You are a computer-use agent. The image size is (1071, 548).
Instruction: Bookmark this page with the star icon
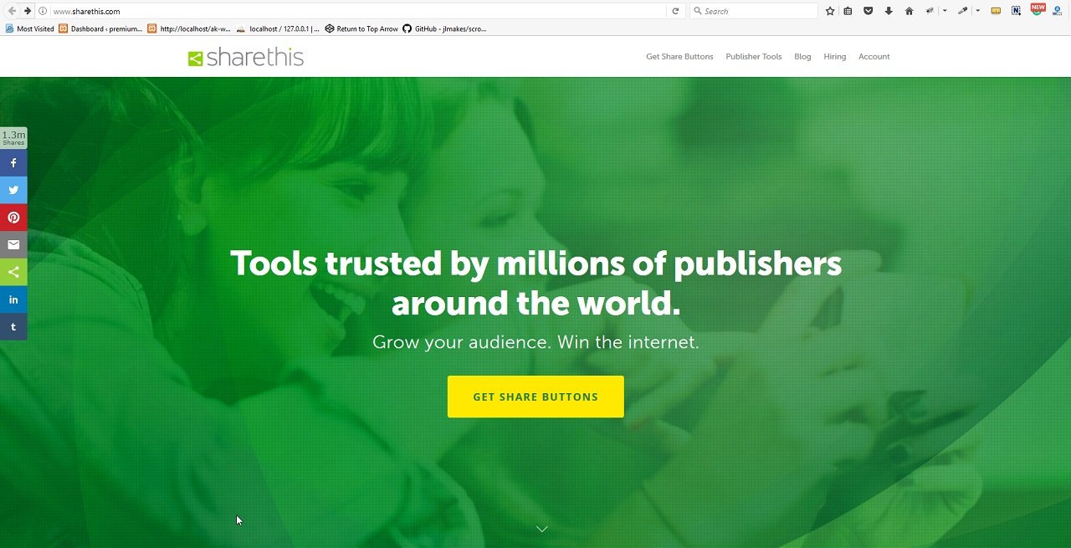830,11
